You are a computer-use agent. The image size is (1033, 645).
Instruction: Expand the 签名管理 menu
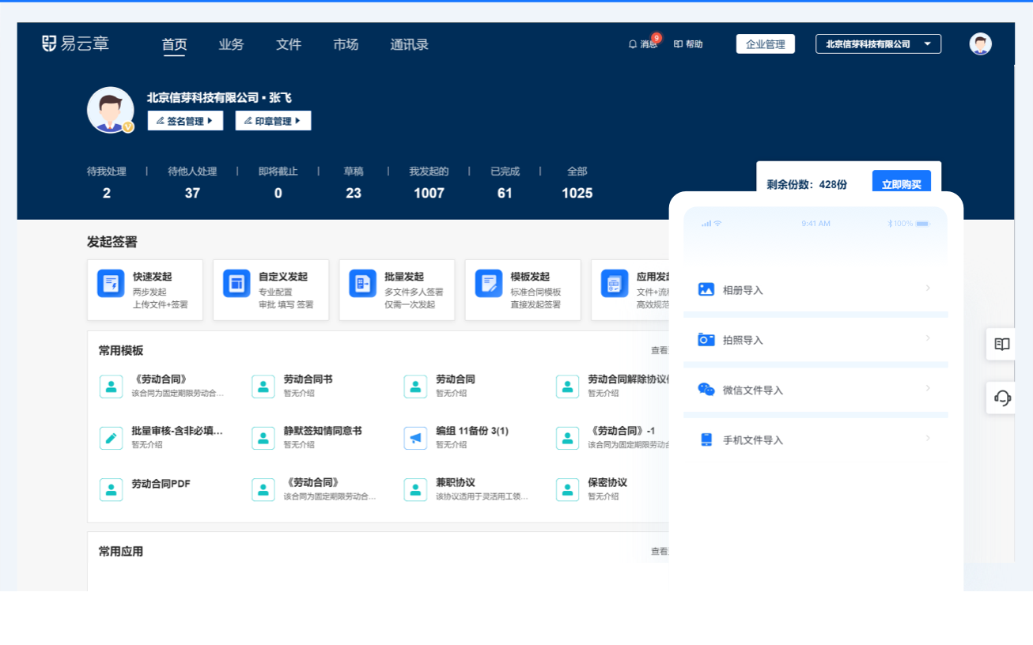point(185,121)
